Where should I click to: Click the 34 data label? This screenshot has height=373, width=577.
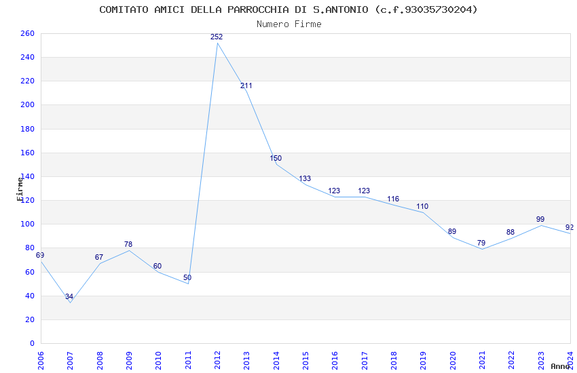tap(69, 296)
